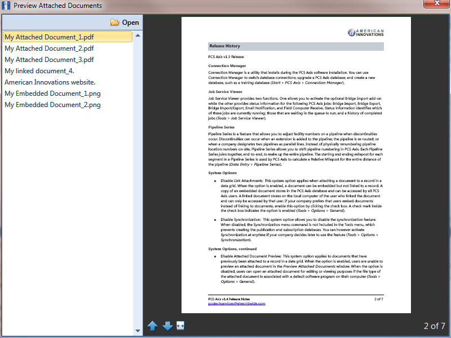Click the Open button with folder icon
Viewport: 451px width, 338px height.
[x=125, y=23]
